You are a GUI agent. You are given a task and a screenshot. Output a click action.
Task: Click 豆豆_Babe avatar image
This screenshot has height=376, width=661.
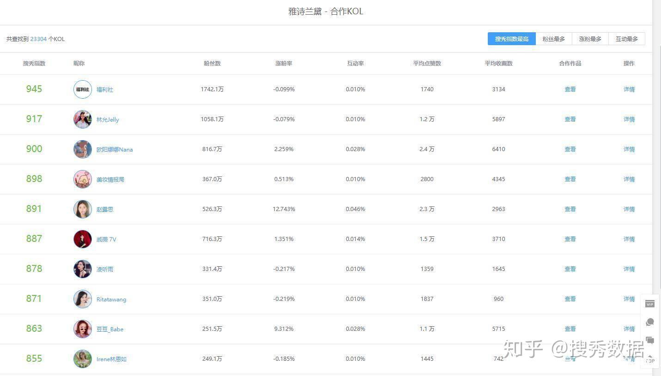pos(83,329)
